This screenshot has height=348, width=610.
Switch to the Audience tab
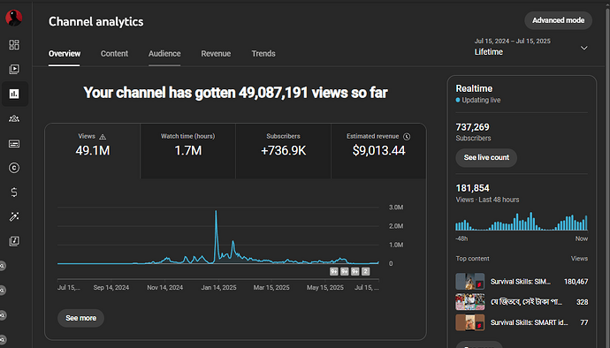(x=164, y=54)
